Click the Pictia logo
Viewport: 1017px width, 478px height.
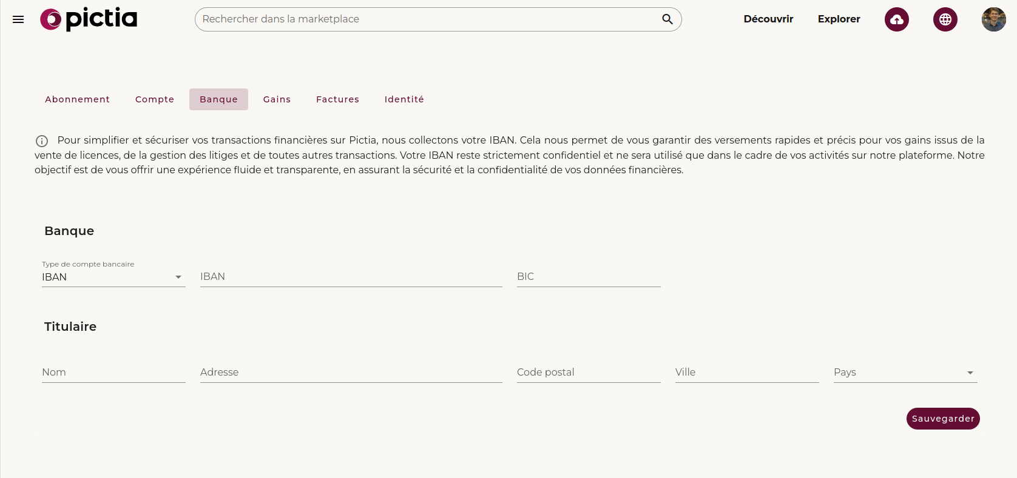point(89,19)
